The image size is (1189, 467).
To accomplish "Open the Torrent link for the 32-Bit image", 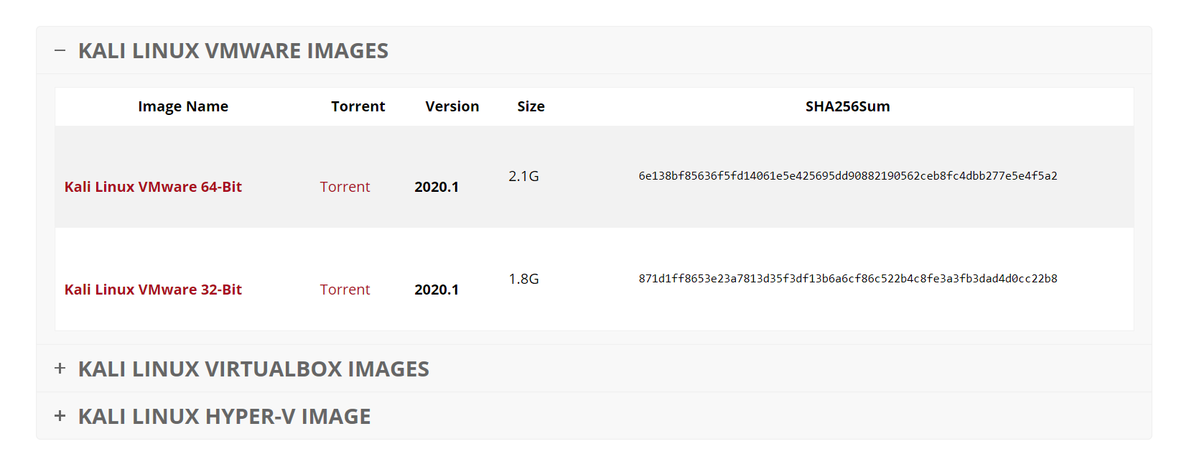I will [x=345, y=290].
